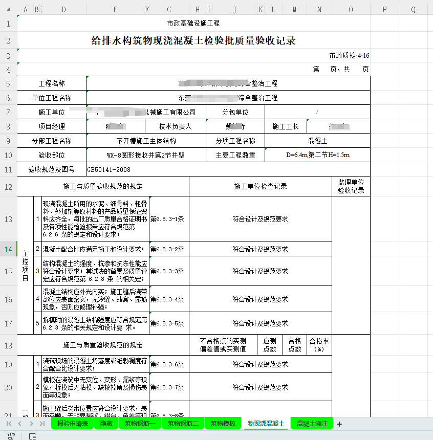Click the 合格率(%) header cell
This screenshot has width=433, height=440.
(319, 345)
